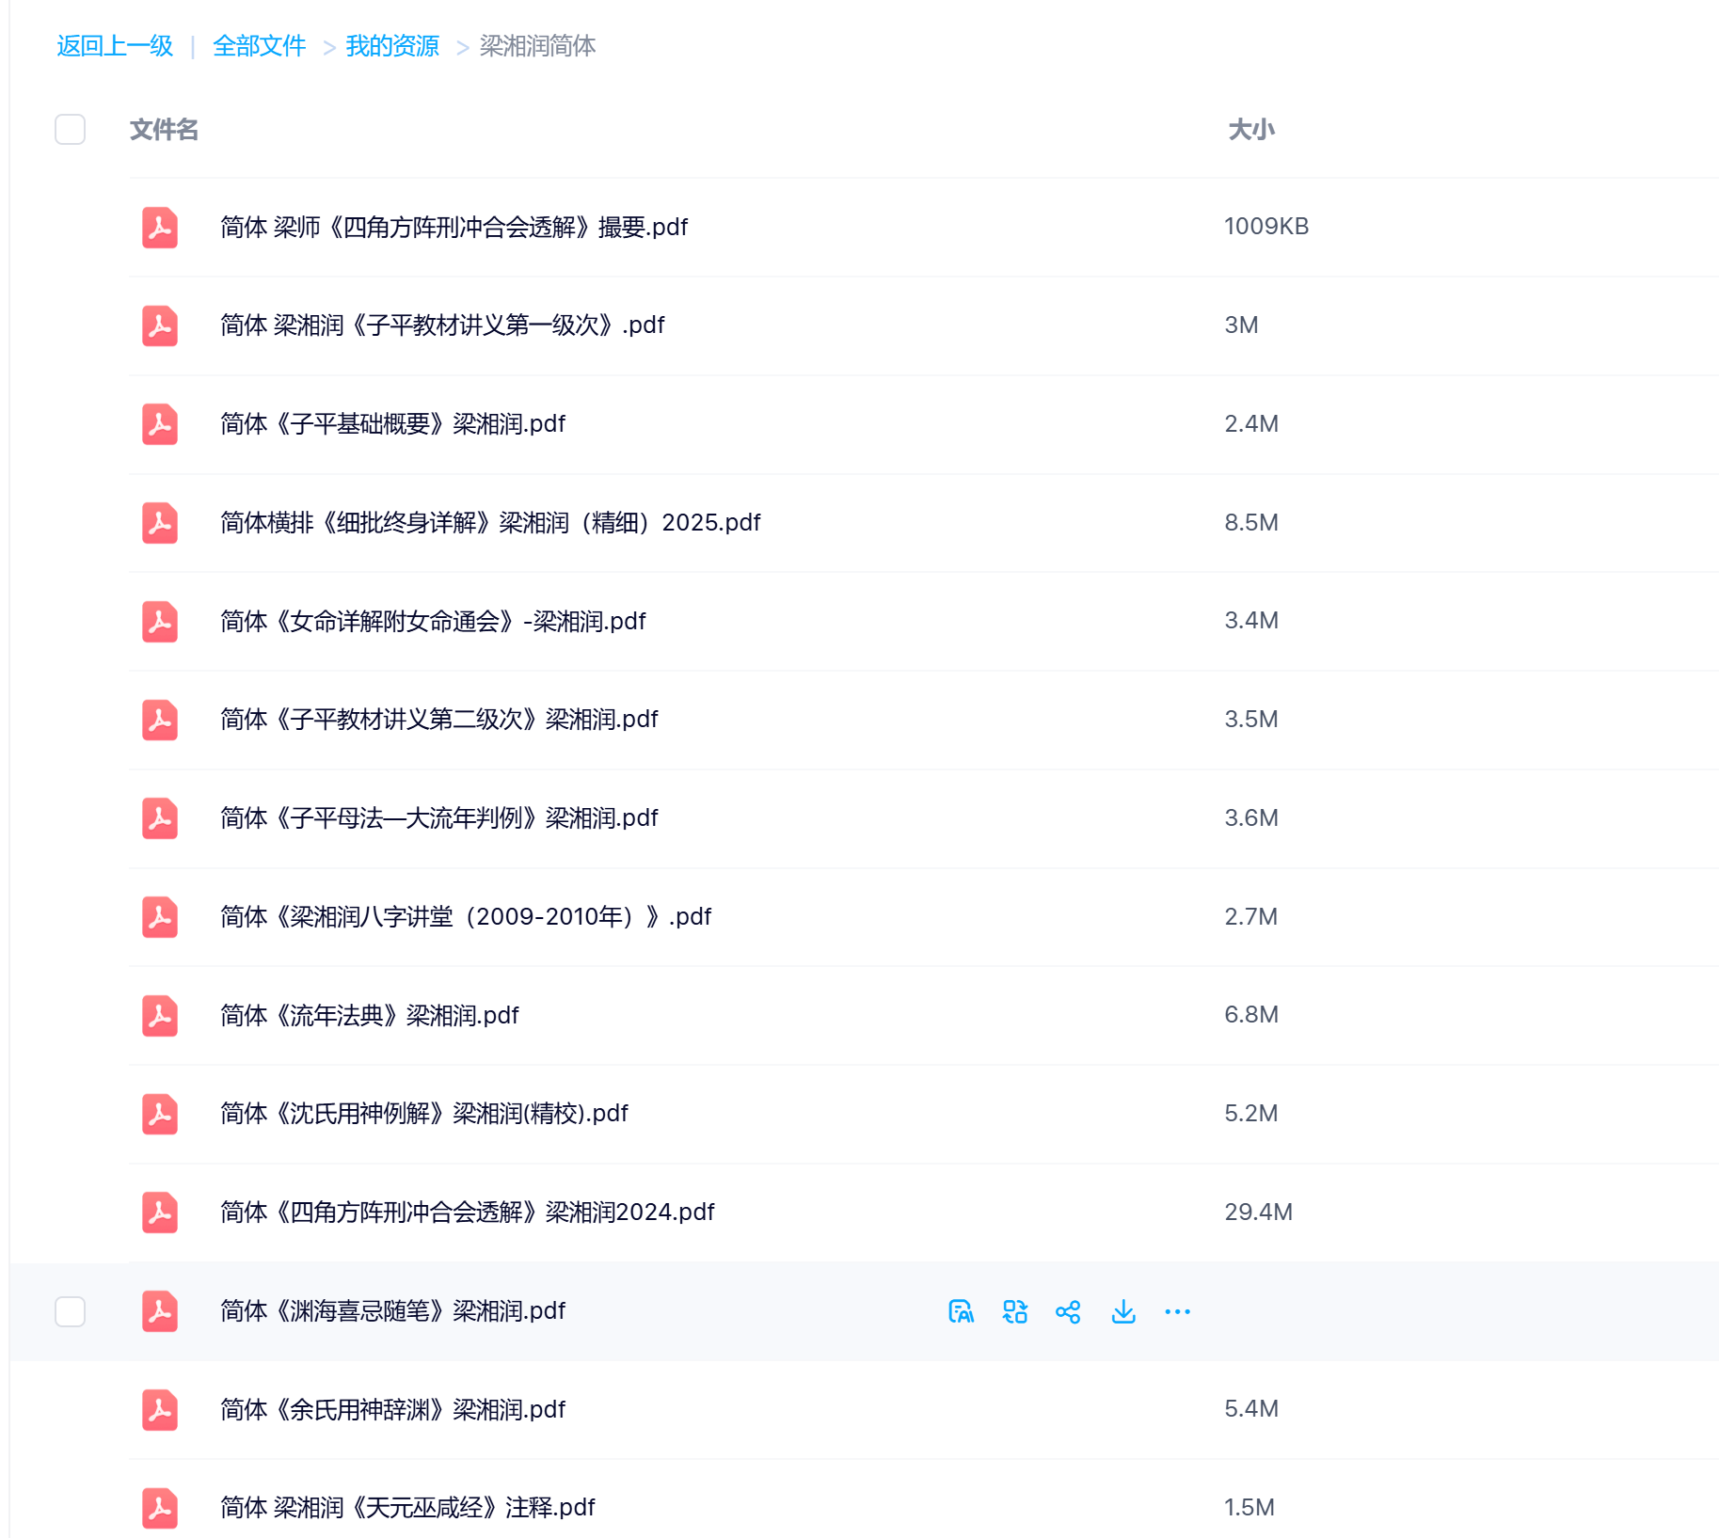The image size is (1719, 1538).
Task: Click PDF icon of 女命详解附女命通会 file
Action: [160, 622]
